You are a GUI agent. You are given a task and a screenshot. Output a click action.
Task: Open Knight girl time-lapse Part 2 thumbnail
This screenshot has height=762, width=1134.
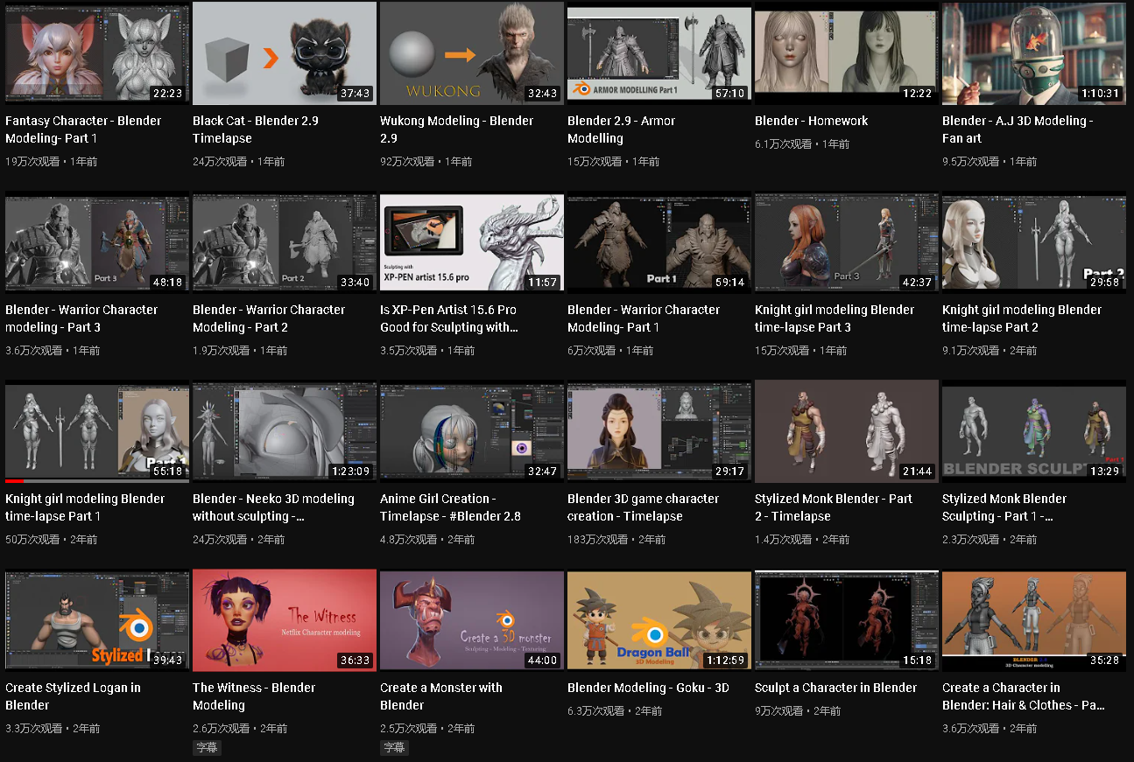coord(1034,241)
